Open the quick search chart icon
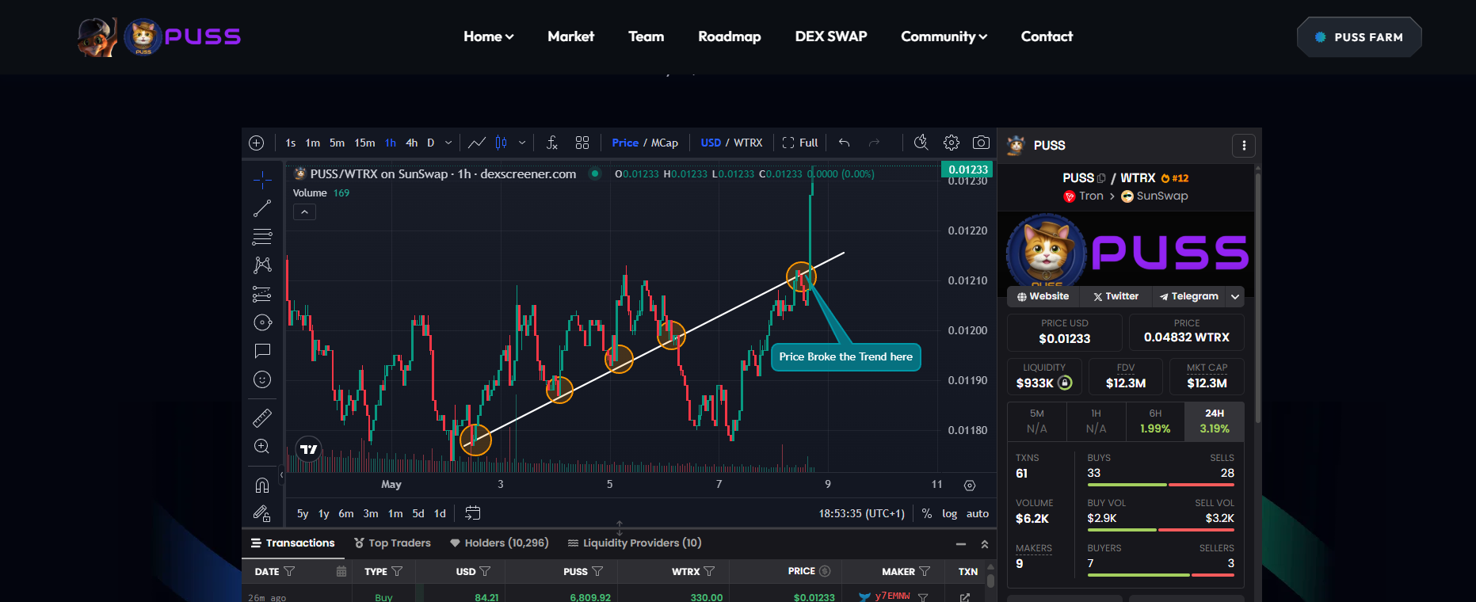The width and height of the screenshot is (1476, 602). 921,143
